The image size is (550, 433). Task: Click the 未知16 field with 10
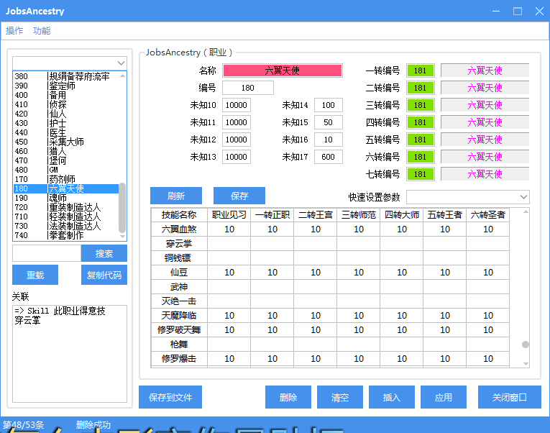pos(329,140)
